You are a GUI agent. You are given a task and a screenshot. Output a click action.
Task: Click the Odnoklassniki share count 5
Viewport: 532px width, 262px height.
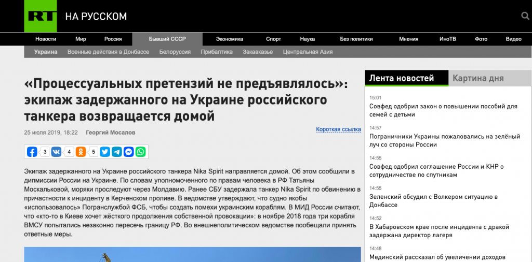pos(94,152)
